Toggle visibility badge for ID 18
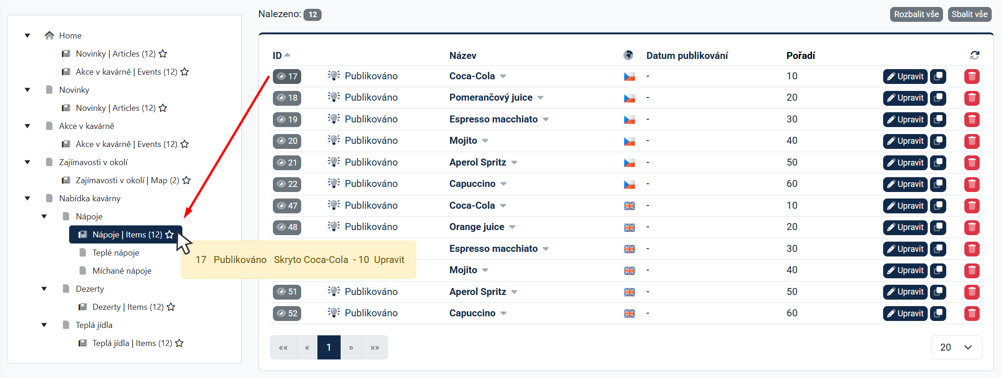1001x378 pixels. click(287, 98)
